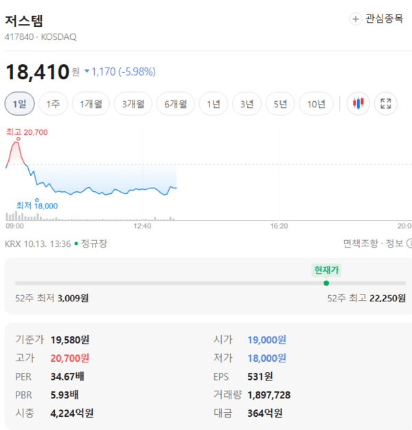Click the 거래량 value 1,897,728
This screenshot has height=430, width=412.
[x=268, y=395]
